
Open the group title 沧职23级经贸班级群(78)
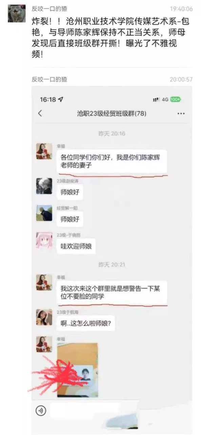[x=112, y=114]
